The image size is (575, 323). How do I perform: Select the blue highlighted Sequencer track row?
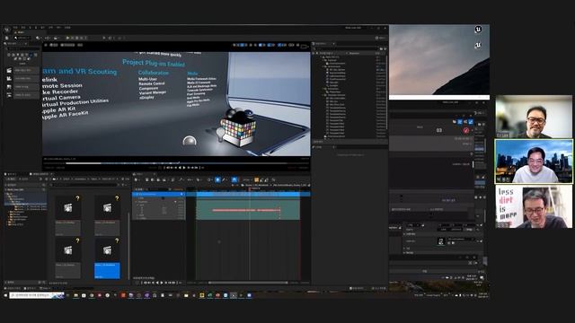159,194
